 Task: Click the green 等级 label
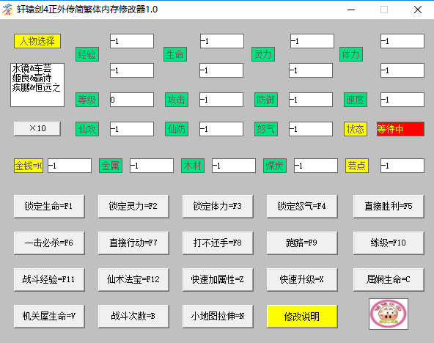click(87, 100)
